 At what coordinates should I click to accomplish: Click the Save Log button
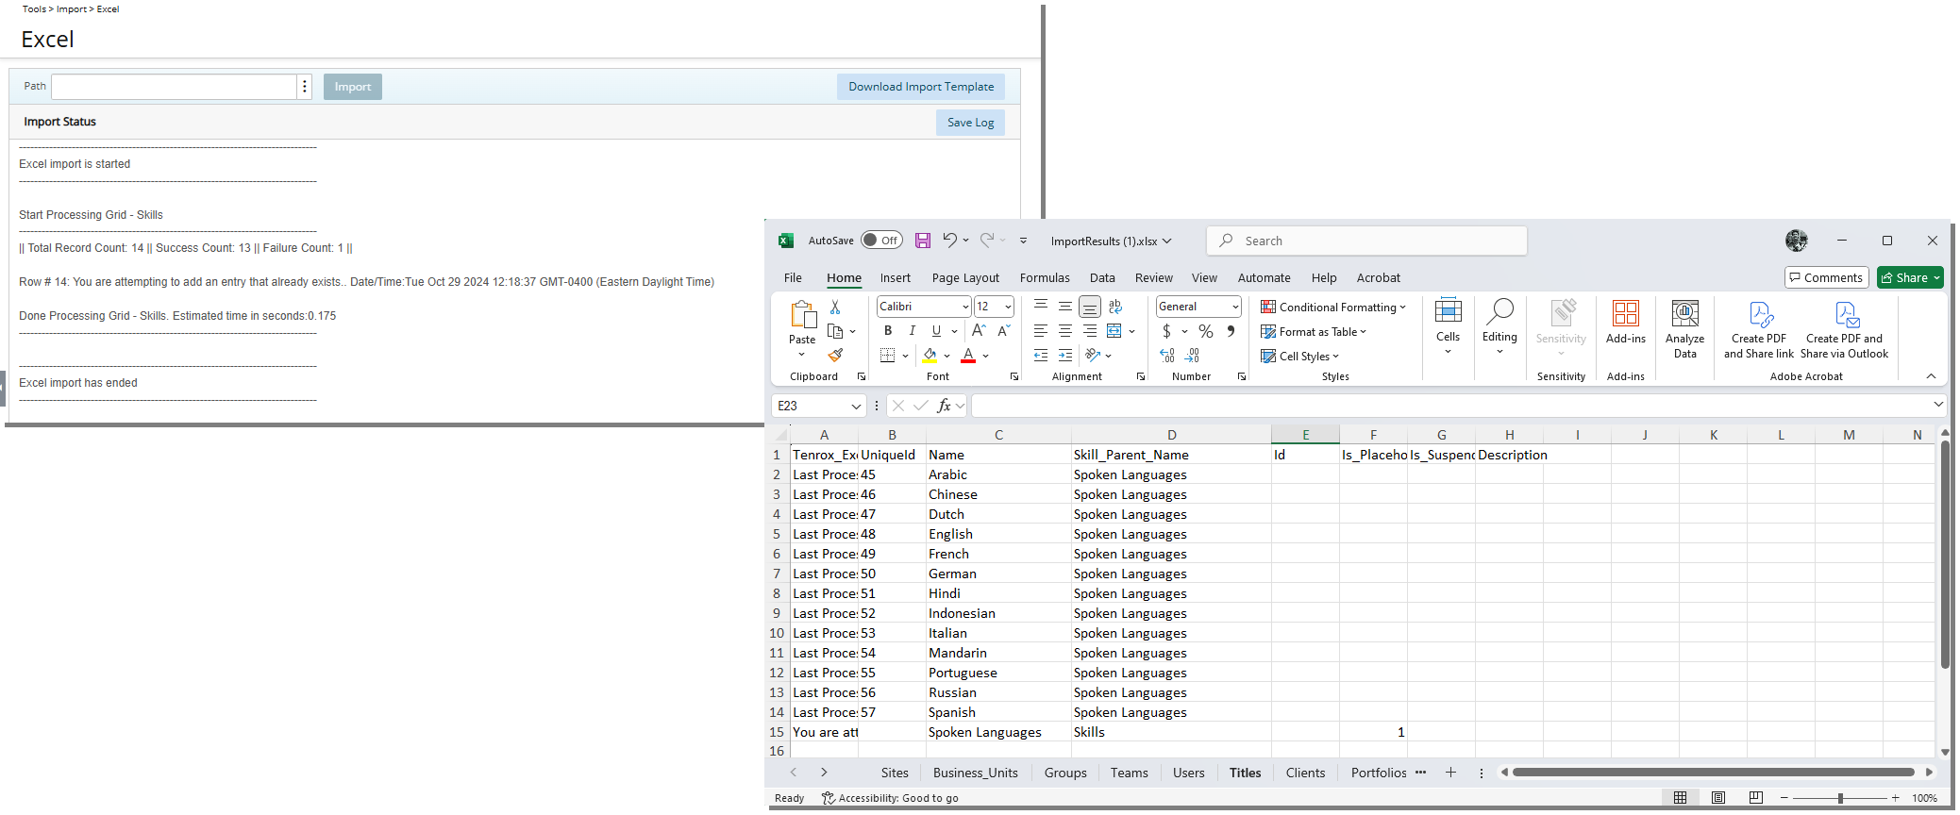tap(971, 123)
